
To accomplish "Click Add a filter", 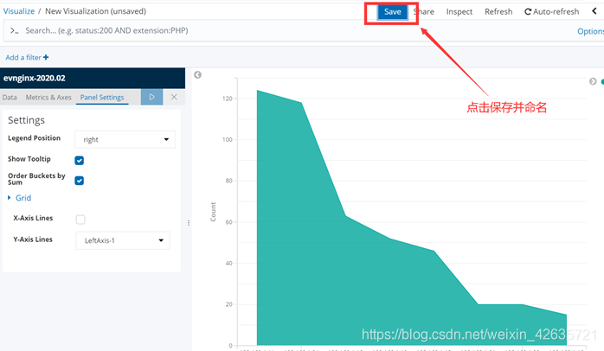I will (23, 57).
